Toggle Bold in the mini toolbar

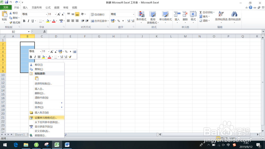click(31, 57)
